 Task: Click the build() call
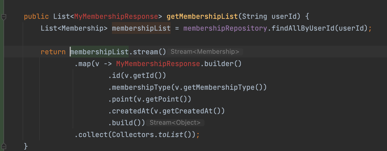pyautogui.click(x=126, y=123)
